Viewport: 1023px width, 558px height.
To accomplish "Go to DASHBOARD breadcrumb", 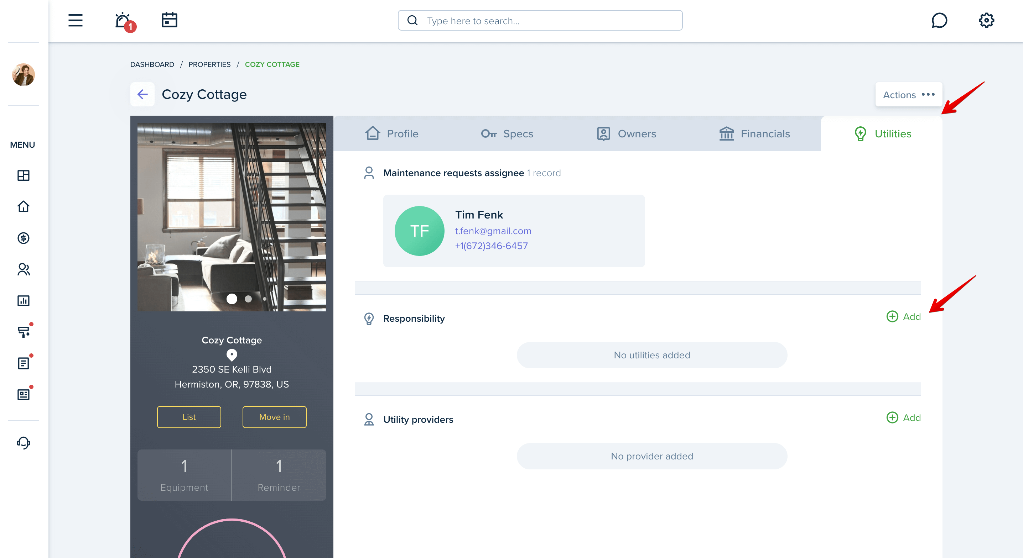I will coord(152,64).
